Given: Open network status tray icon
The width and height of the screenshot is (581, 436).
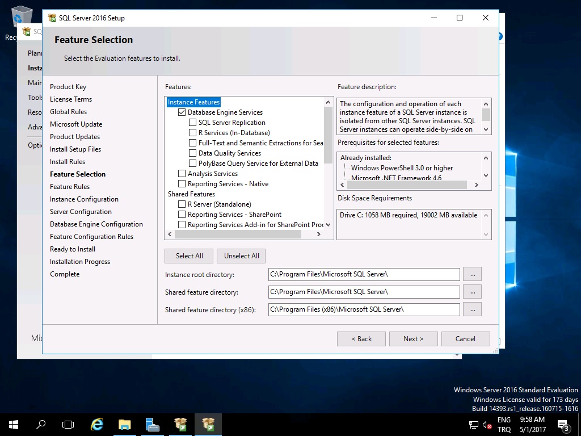Looking at the screenshot, I should point(474,425).
